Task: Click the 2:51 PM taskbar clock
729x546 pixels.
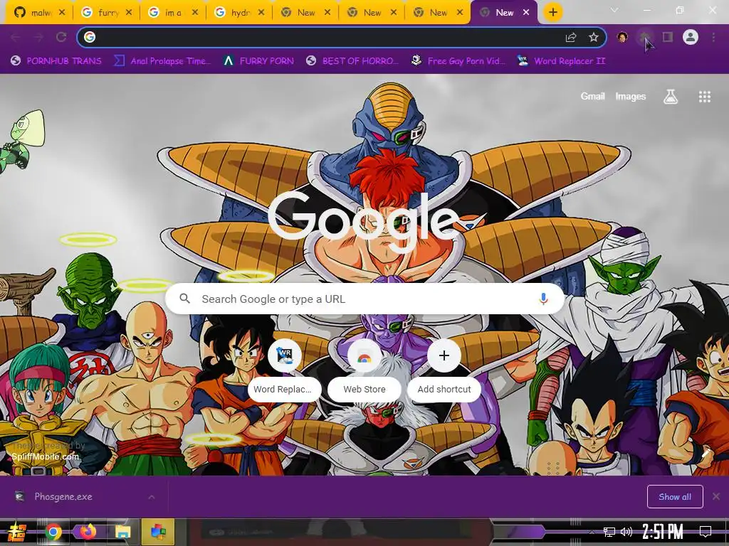Action: click(x=663, y=532)
